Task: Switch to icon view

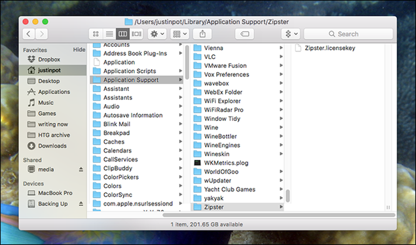Action: pyautogui.click(x=96, y=34)
